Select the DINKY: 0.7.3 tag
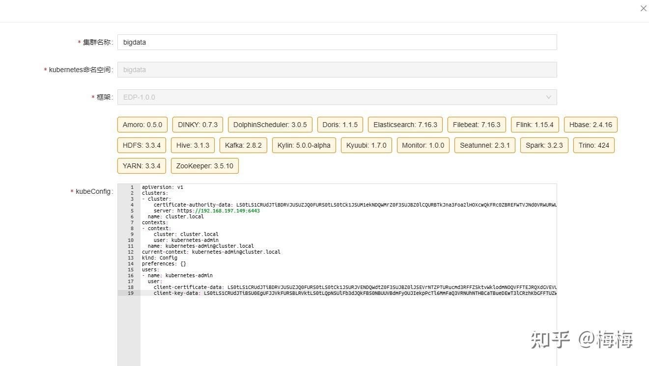 (x=198, y=125)
